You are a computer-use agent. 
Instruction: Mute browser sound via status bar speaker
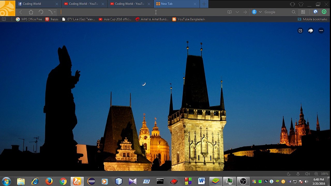[x=307, y=174]
